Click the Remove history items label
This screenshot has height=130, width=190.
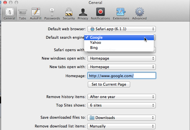point(66,97)
